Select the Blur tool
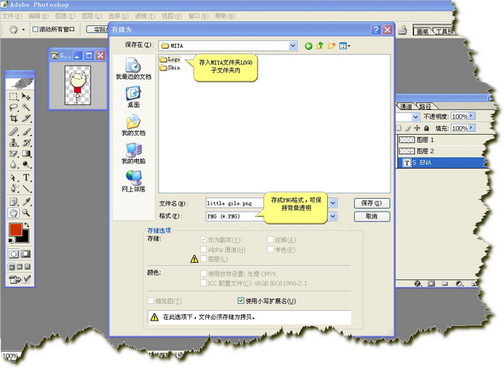 pyautogui.click(x=13, y=164)
